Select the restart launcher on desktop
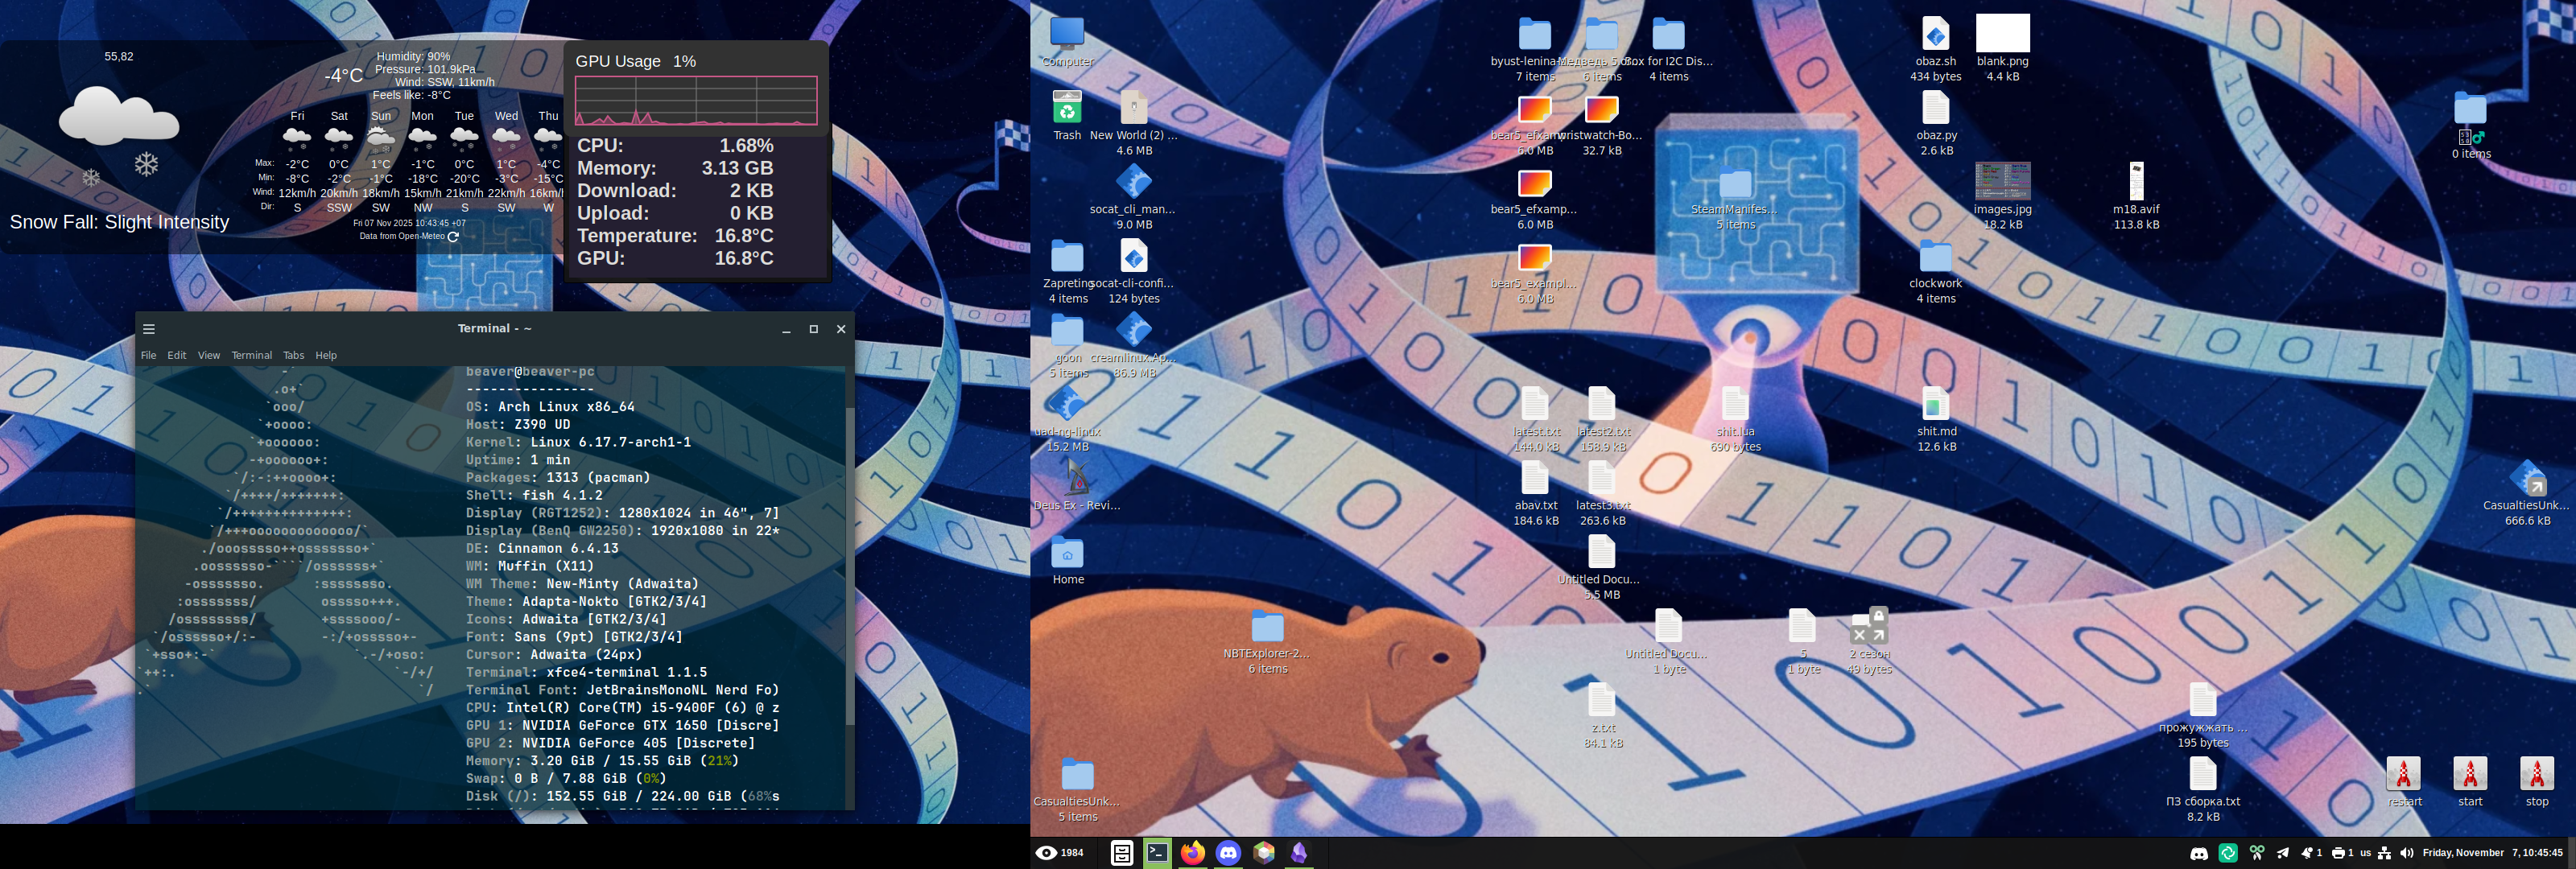This screenshot has width=2576, height=869. click(x=2403, y=774)
